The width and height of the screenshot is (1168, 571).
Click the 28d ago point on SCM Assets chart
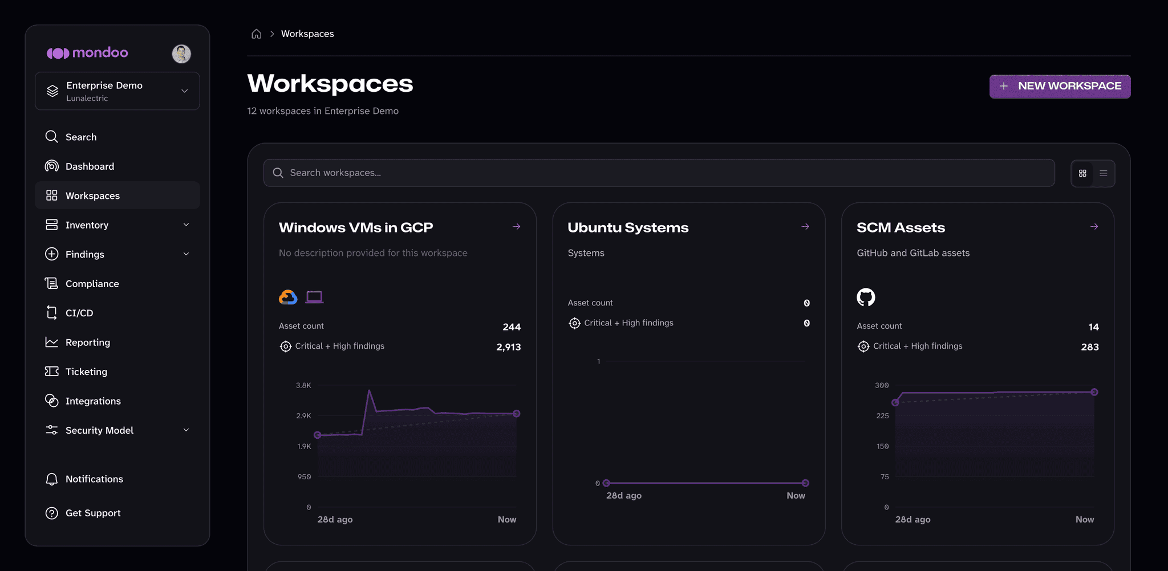[x=895, y=402]
